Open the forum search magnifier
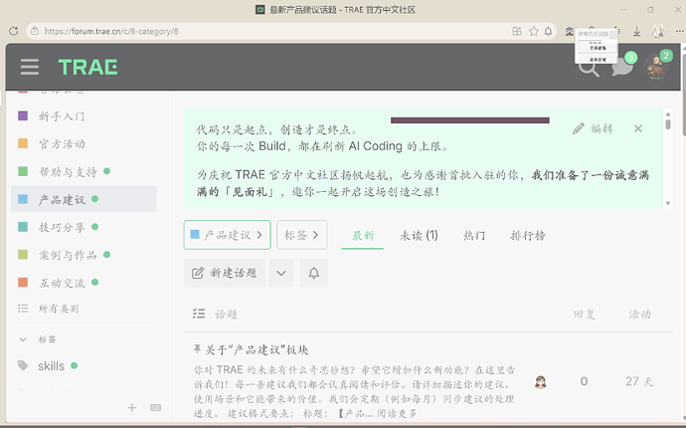Viewport: 686px width, 428px height. tap(589, 68)
